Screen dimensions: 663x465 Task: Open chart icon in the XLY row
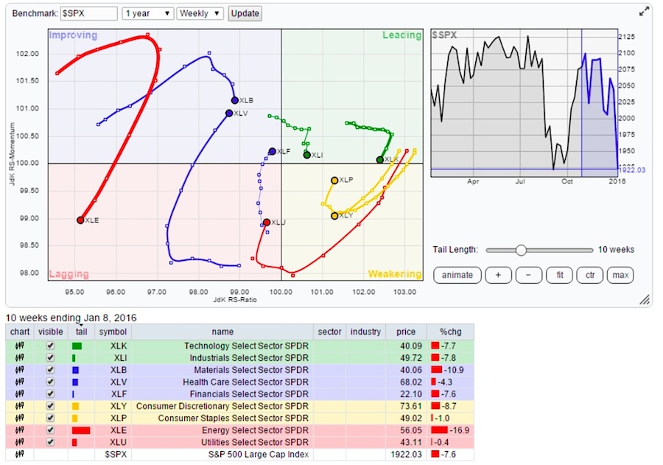pos(19,406)
